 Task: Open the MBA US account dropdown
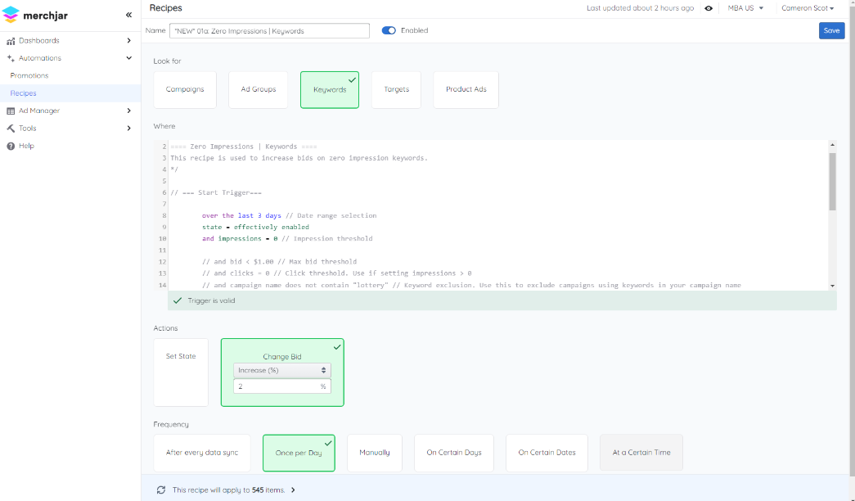click(745, 8)
